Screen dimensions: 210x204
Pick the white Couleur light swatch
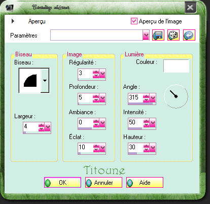(x=176, y=66)
